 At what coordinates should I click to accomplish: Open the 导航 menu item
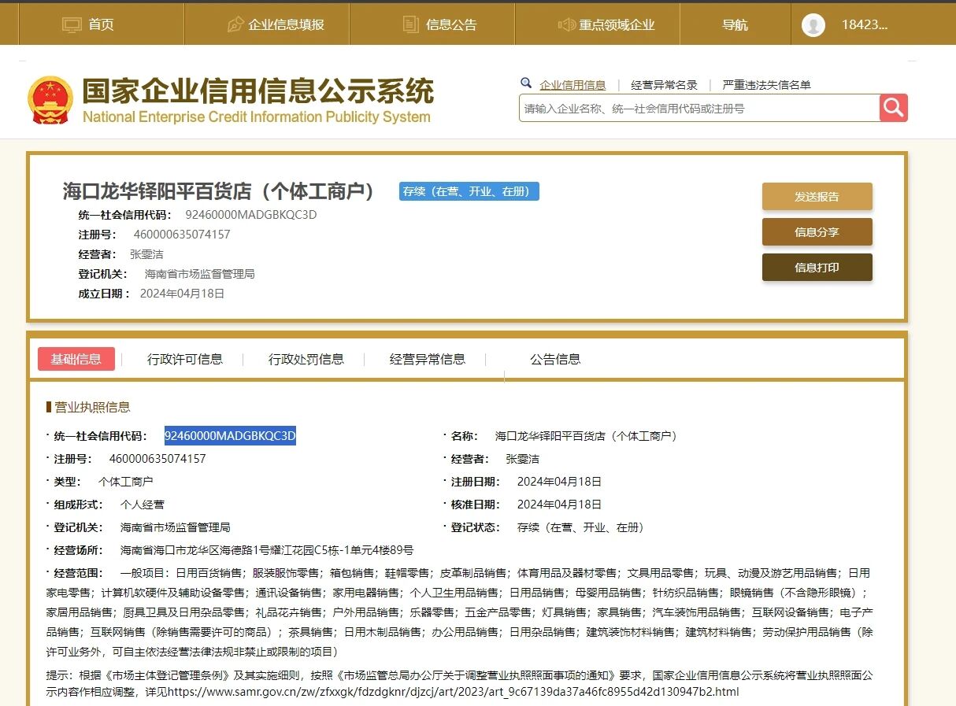coord(735,24)
